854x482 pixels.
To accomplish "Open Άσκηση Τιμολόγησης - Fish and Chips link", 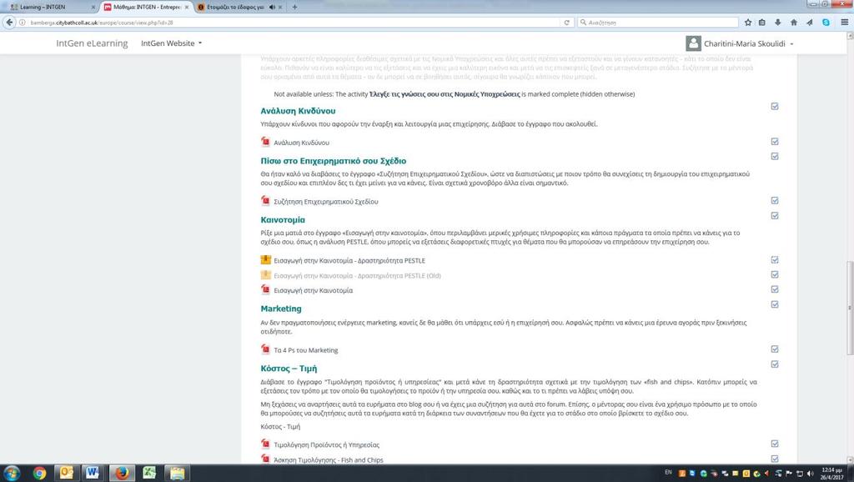I will pos(329,459).
